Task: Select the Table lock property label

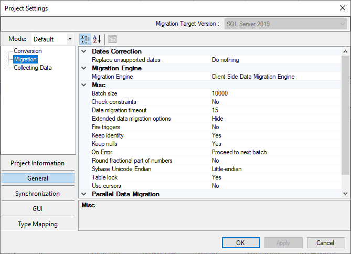Action: pyautogui.click(x=105, y=177)
